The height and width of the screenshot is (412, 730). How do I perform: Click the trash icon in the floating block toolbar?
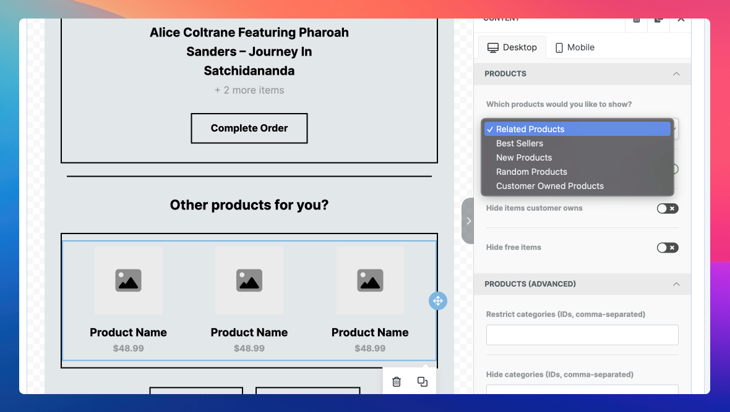396,382
